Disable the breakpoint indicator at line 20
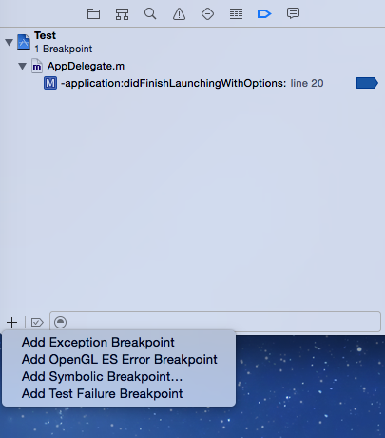 [367, 83]
